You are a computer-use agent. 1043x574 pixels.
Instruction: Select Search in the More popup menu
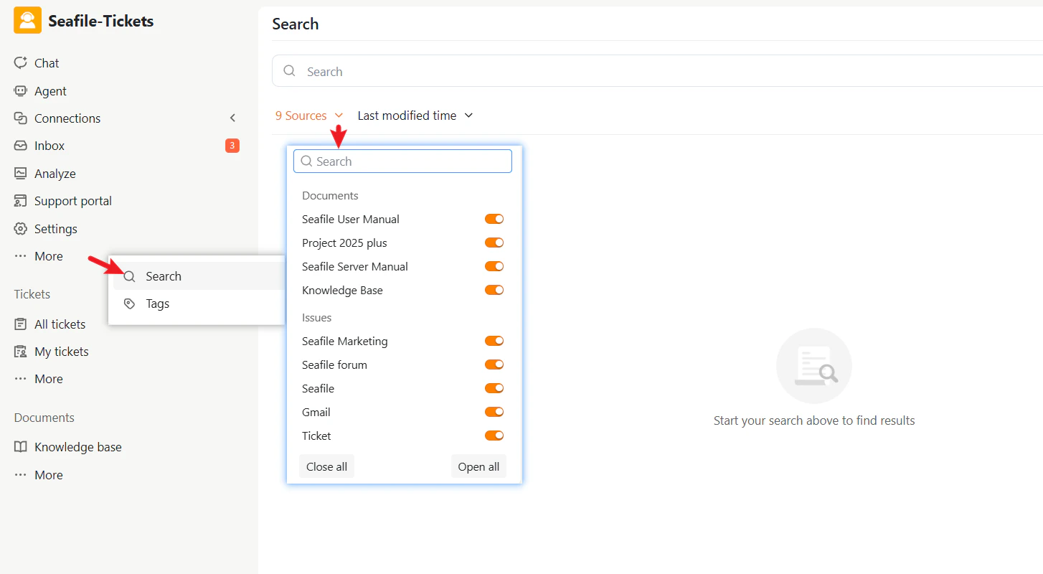[x=199, y=276]
